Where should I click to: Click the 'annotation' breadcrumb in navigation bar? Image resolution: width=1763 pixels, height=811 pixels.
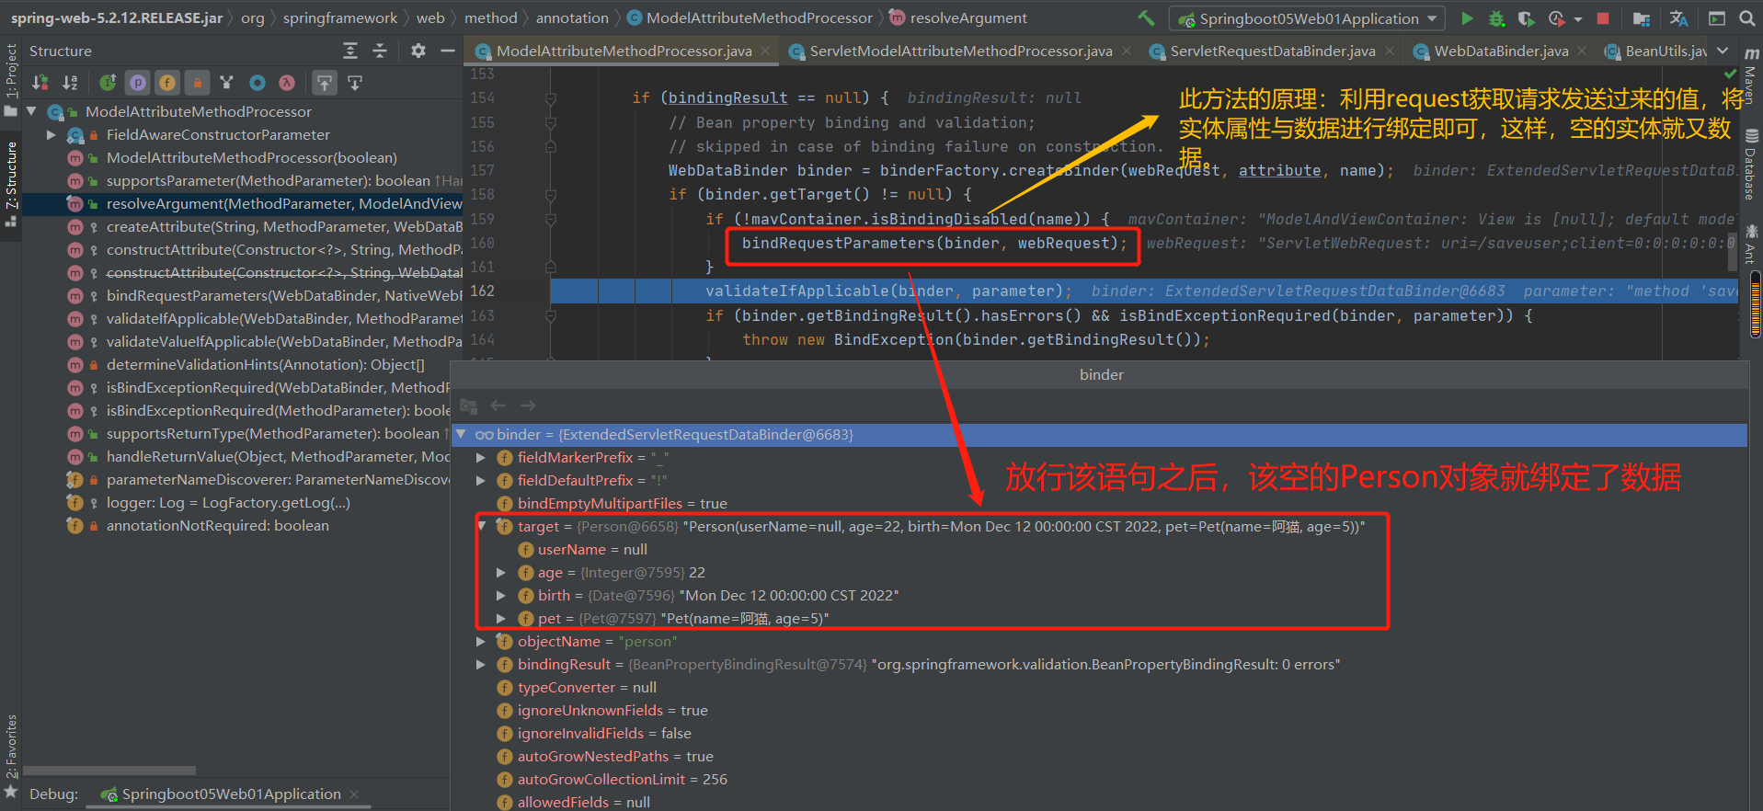572,18
